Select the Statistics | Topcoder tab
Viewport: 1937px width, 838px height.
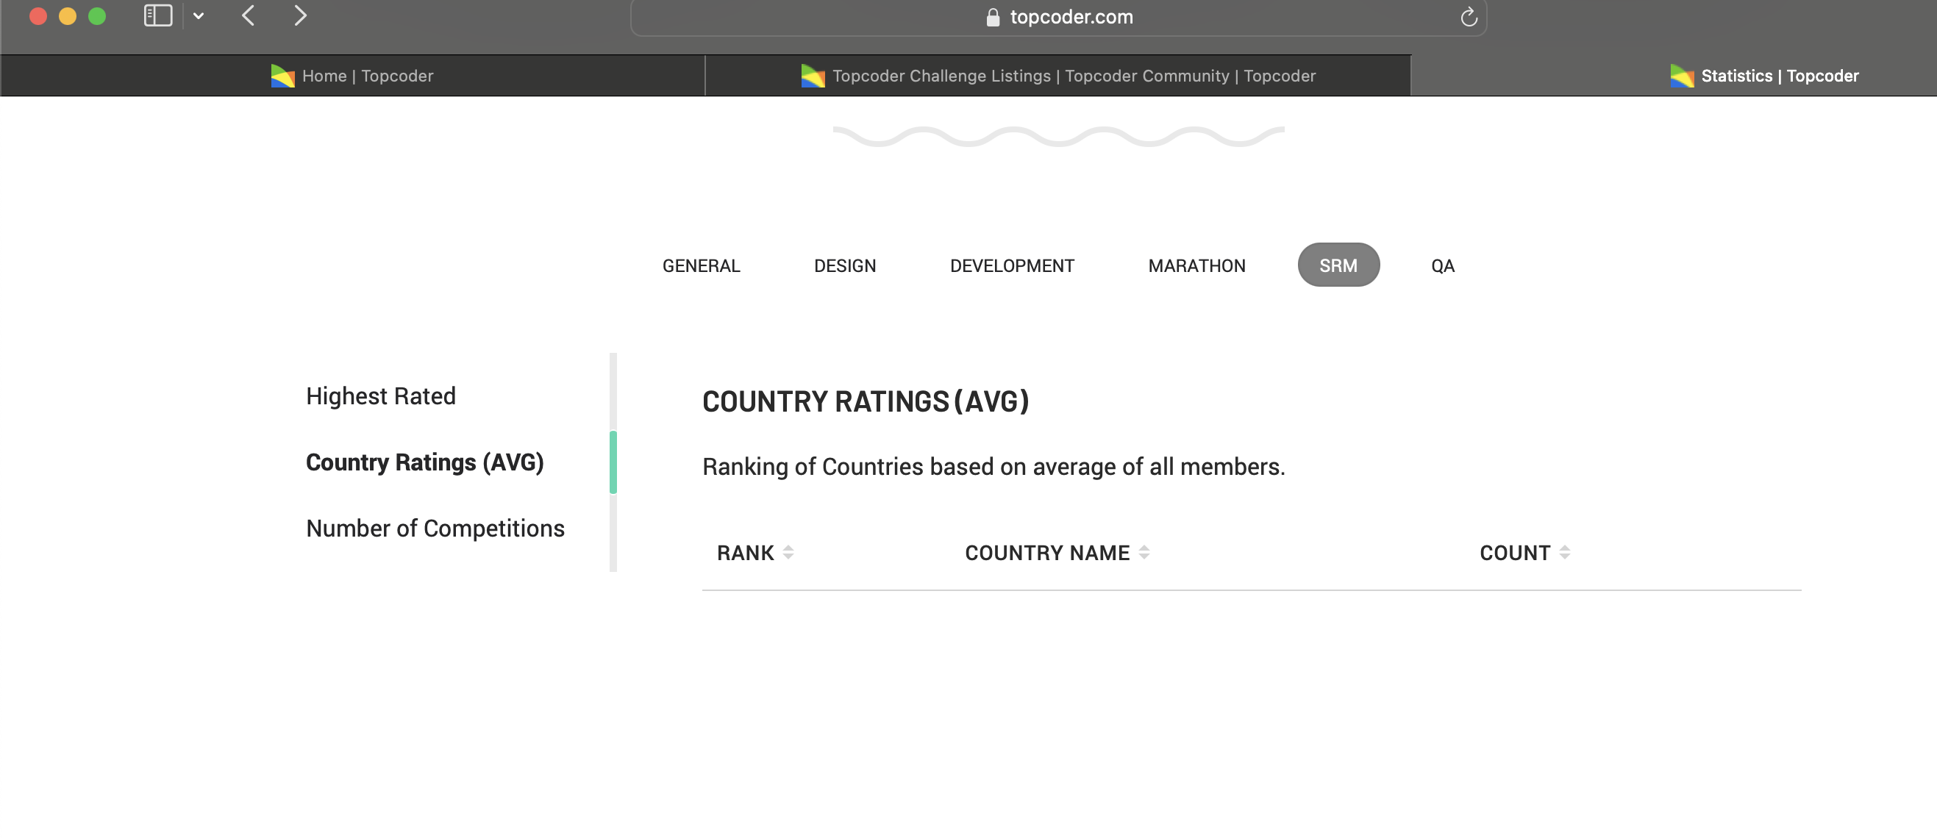[1763, 76]
